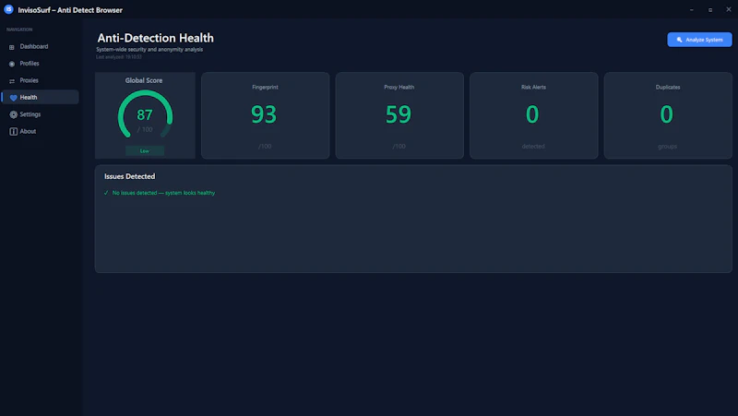Click the Dashboard grid icon in the sidebar
Image resolution: width=738 pixels, height=416 pixels.
[12, 47]
